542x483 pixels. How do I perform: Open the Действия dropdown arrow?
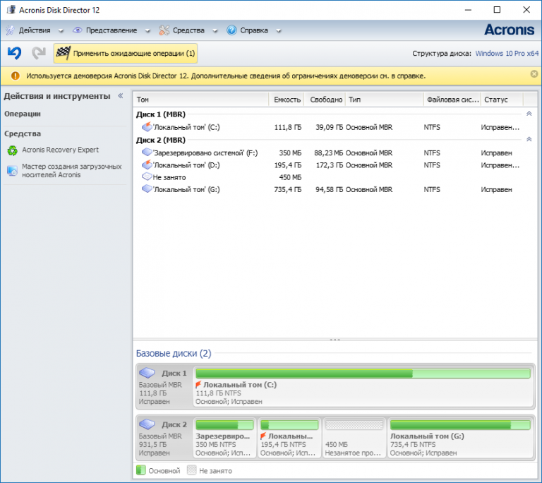(61, 31)
